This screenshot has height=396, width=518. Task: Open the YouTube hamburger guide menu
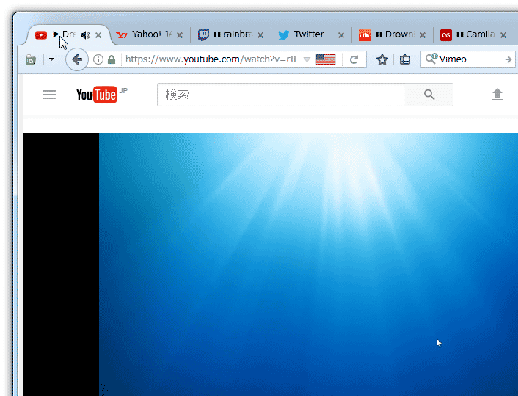click(x=50, y=95)
